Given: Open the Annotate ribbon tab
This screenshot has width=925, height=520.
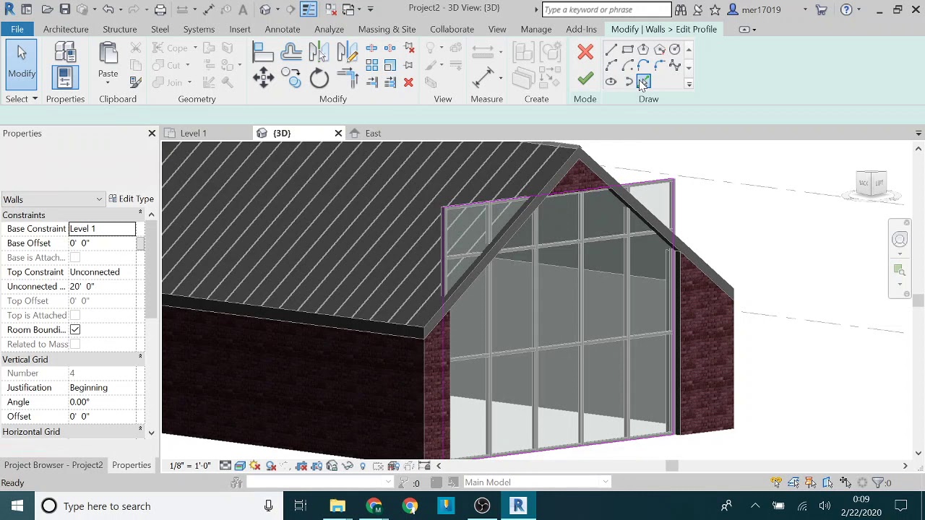Looking at the screenshot, I should (x=283, y=30).
